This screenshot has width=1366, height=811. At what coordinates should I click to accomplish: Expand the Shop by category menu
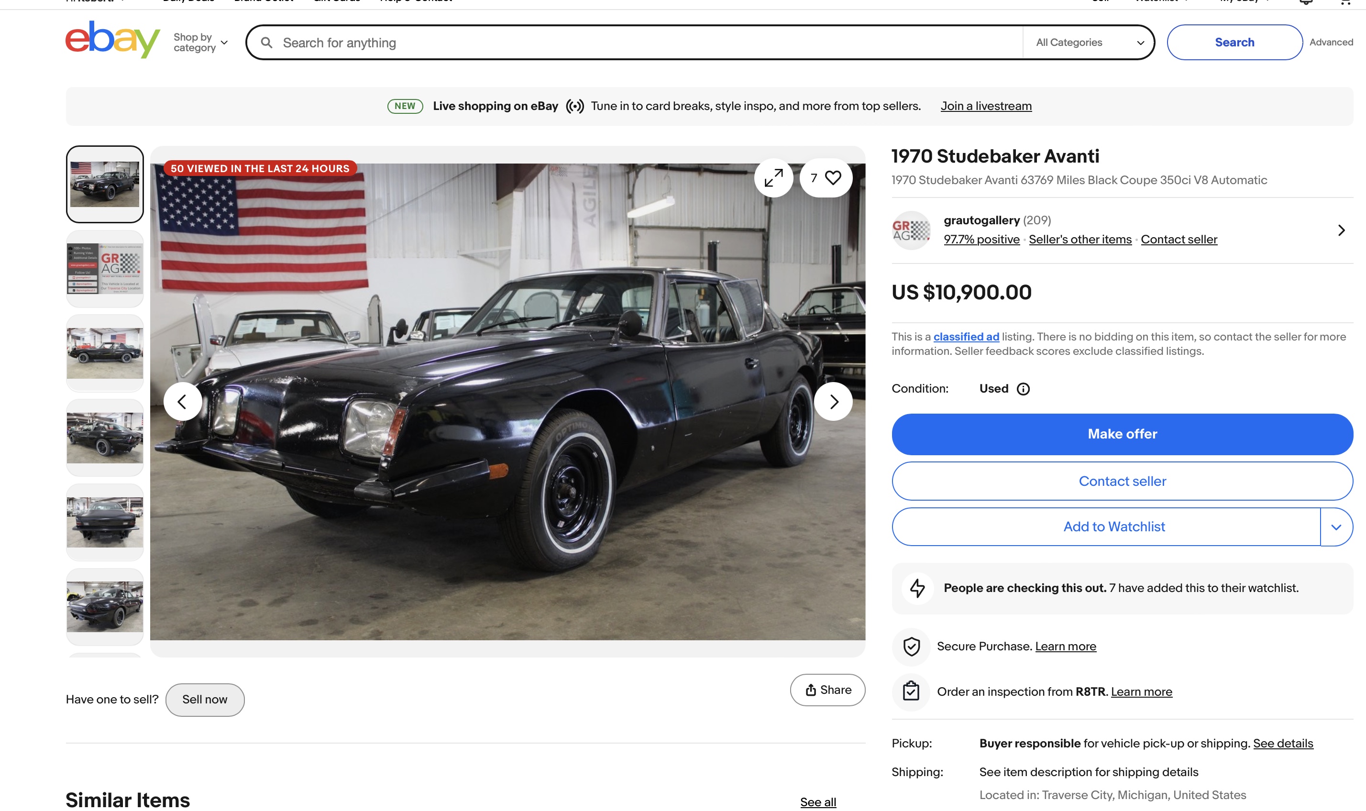coord(200,43)
